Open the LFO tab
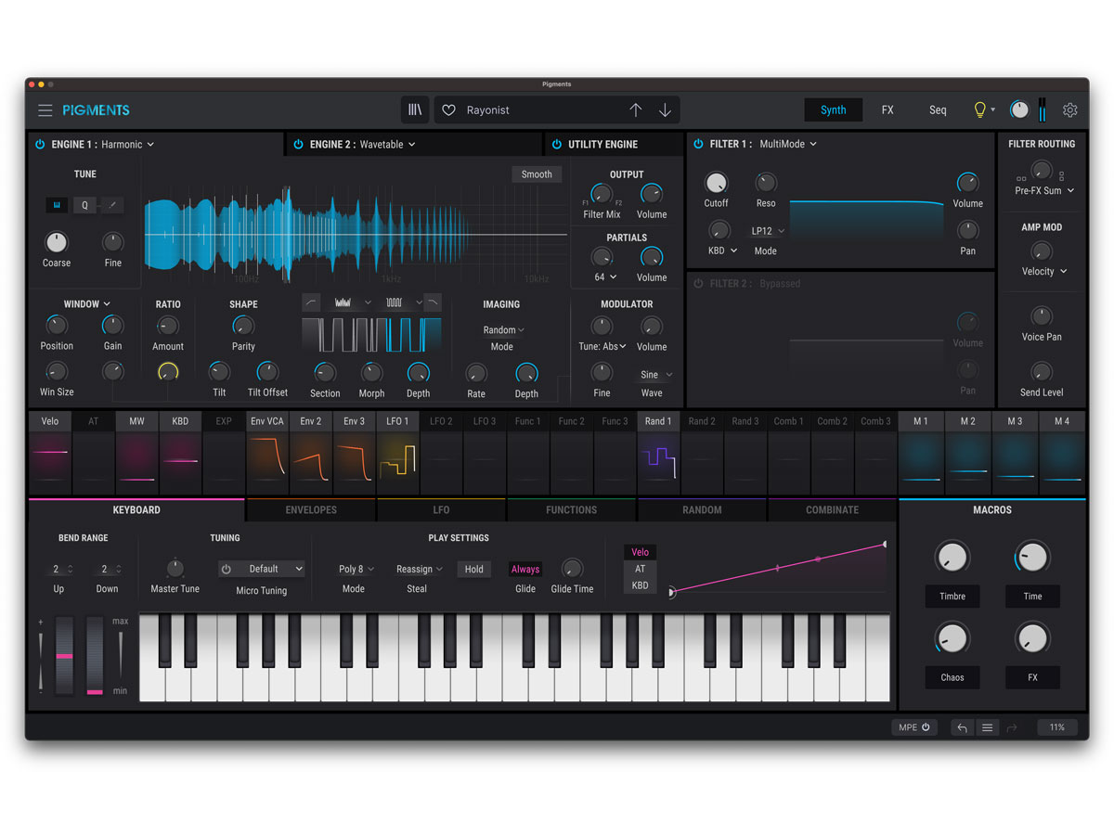 click(441, 509)
